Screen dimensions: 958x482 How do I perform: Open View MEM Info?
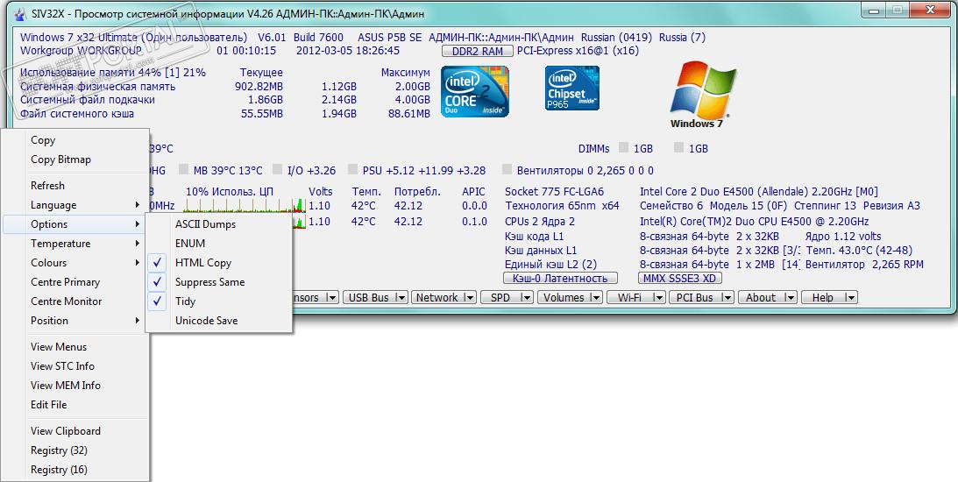coord(75,386)
